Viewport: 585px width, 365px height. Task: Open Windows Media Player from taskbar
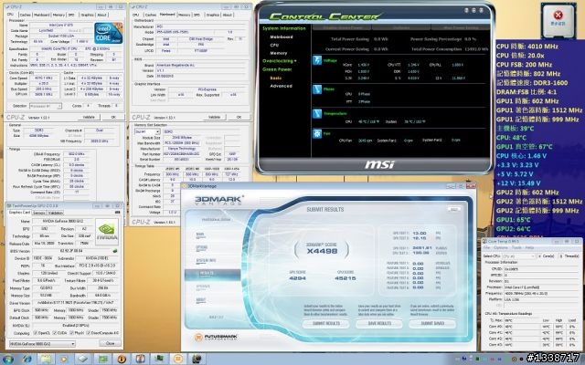click(64, 360)
